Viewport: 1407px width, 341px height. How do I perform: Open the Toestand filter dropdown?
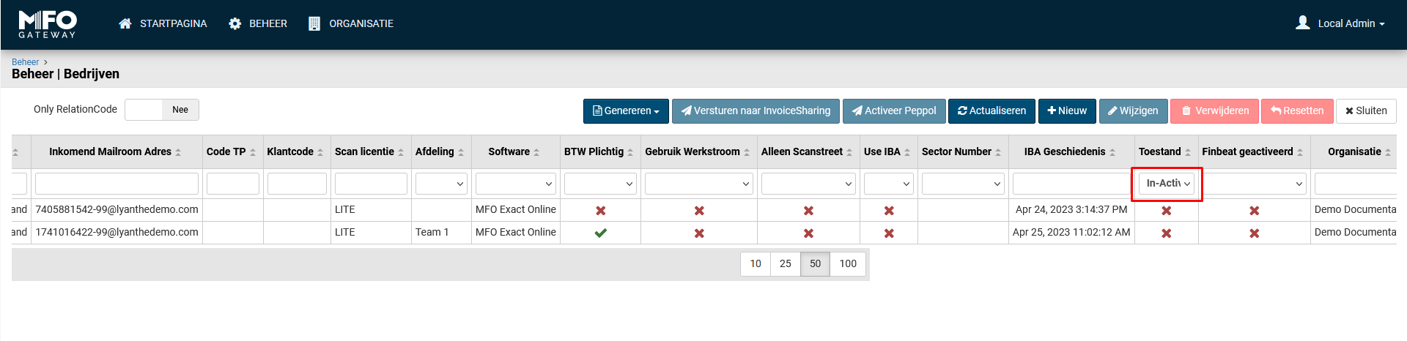coord(1167,184)
